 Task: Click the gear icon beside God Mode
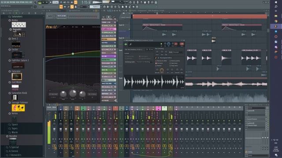coord(10,82)
